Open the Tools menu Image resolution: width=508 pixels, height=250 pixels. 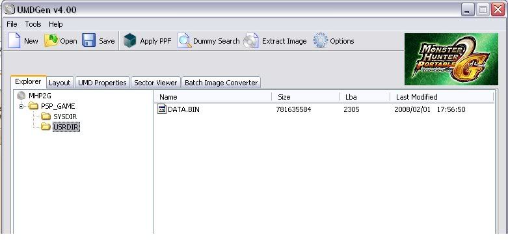pos(33,24)
